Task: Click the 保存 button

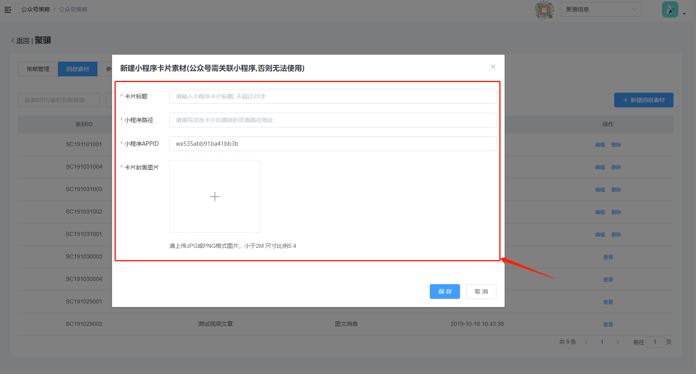Action: tap(445, 292)
